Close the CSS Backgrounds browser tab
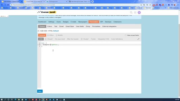 point(66,2)
